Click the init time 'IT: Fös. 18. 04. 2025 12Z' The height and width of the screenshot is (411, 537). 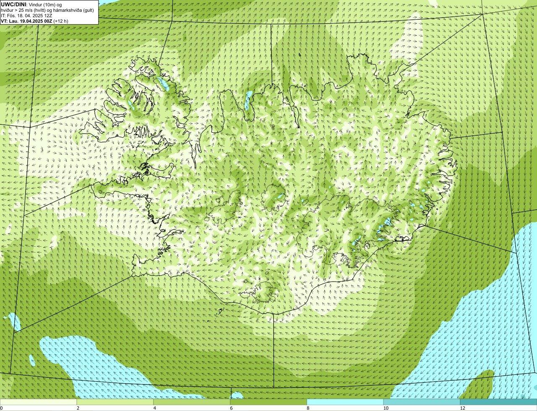27,15
